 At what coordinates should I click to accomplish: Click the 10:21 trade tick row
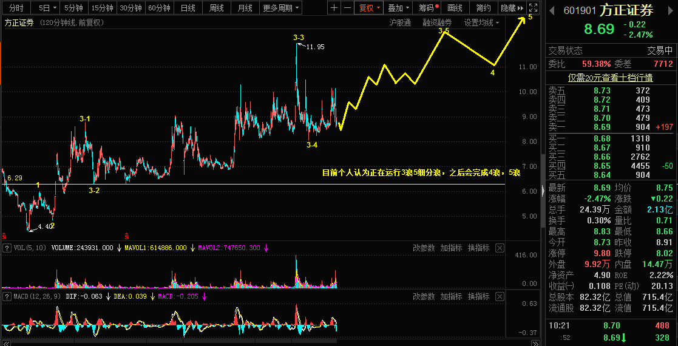tap(611, 326)
